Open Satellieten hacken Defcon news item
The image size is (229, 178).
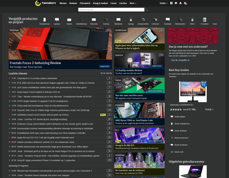[43, 115]
